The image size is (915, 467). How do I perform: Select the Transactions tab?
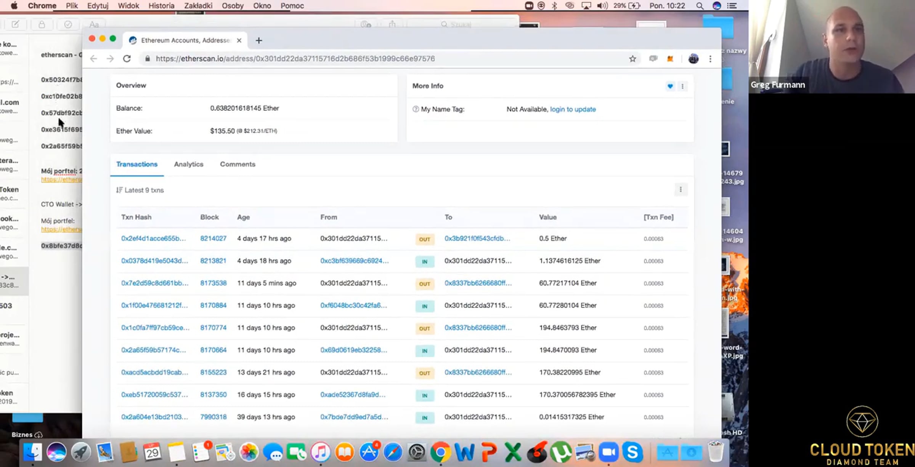pyautogui.click(x=137, y=164)
